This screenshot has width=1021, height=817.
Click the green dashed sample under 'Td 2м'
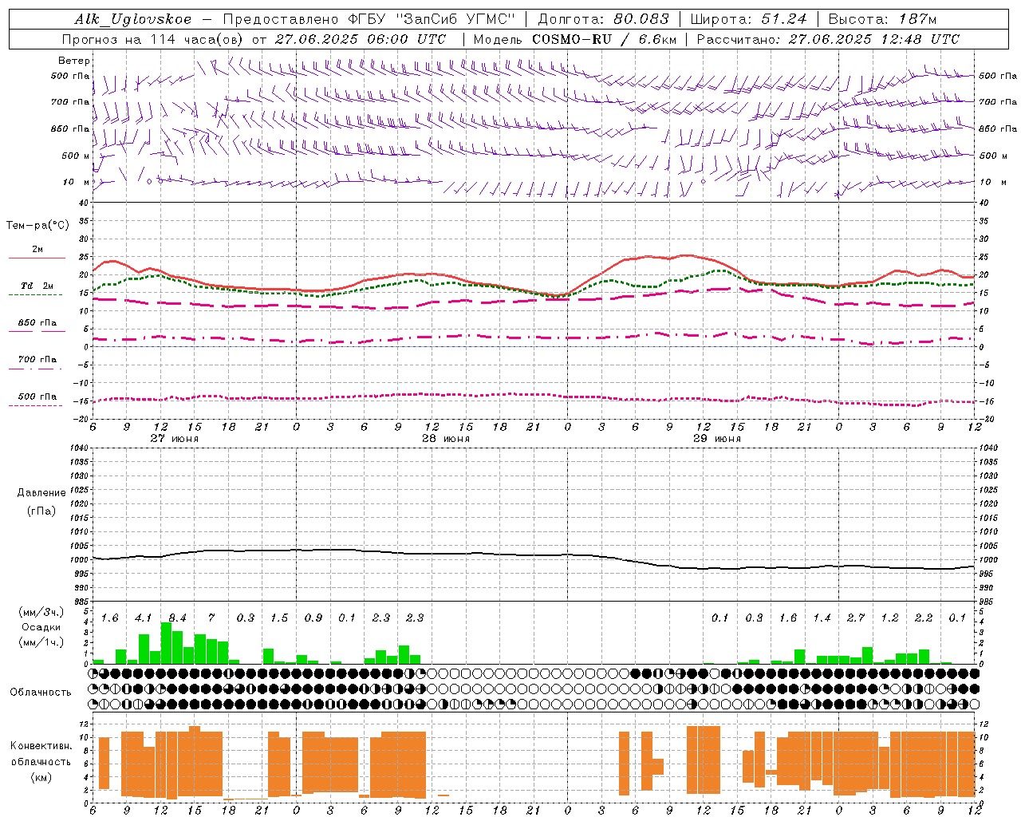[x=36, y=295]
